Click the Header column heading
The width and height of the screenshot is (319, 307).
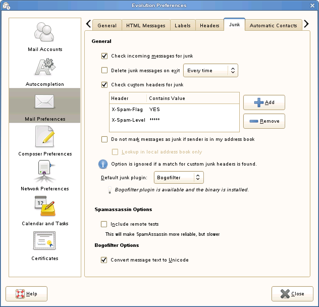128,98
